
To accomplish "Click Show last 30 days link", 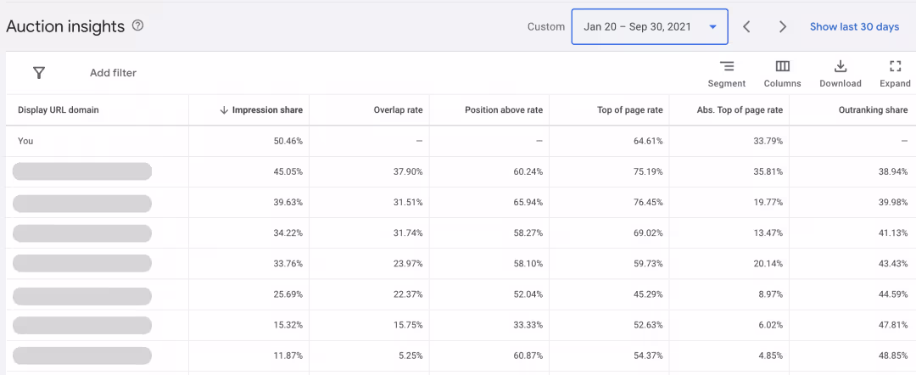I will click(854, 27).
